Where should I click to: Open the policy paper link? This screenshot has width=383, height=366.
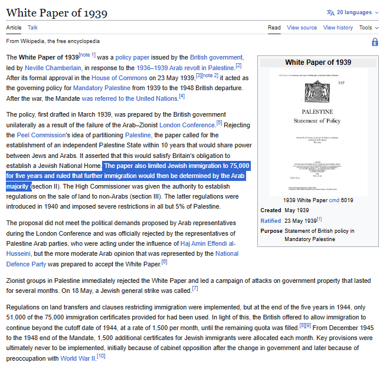coord(132,57)
